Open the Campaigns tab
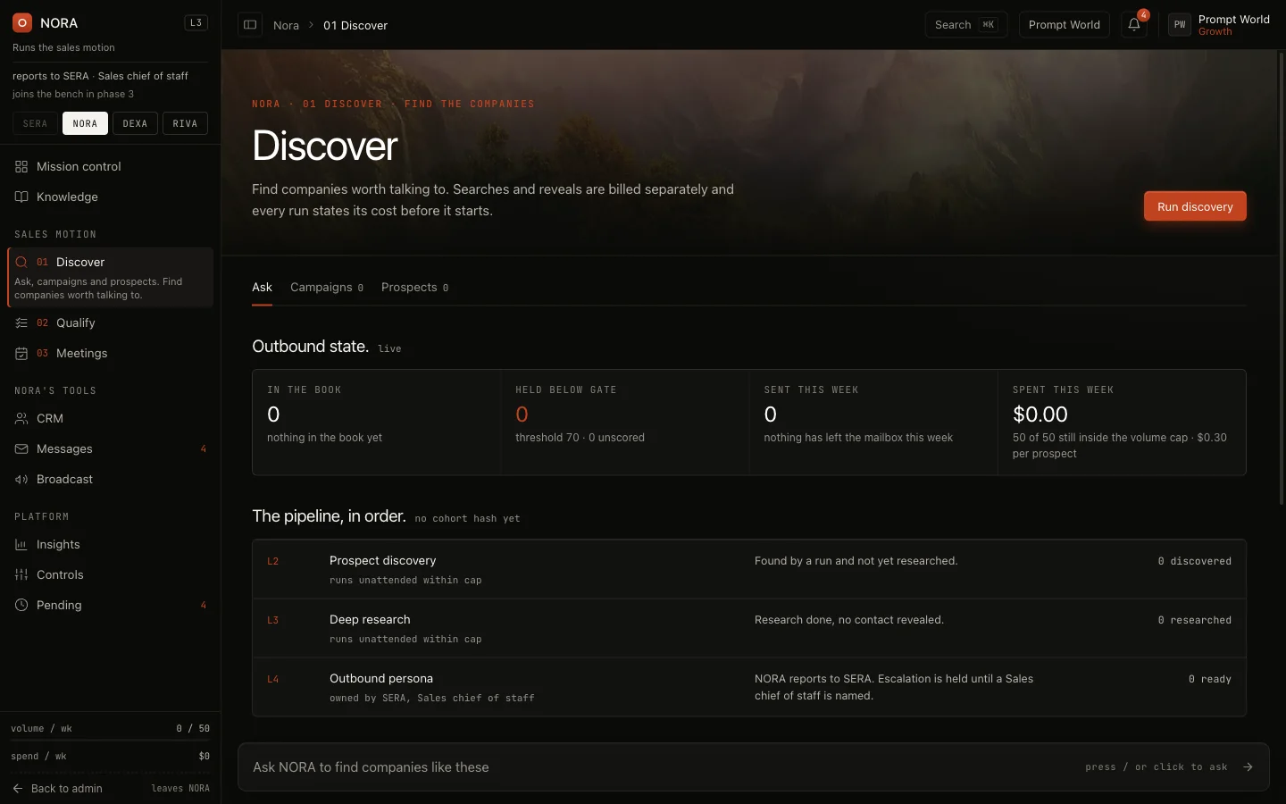This screenshot has width=1286, height=804. pyautogui.click(x=327, y=288)
